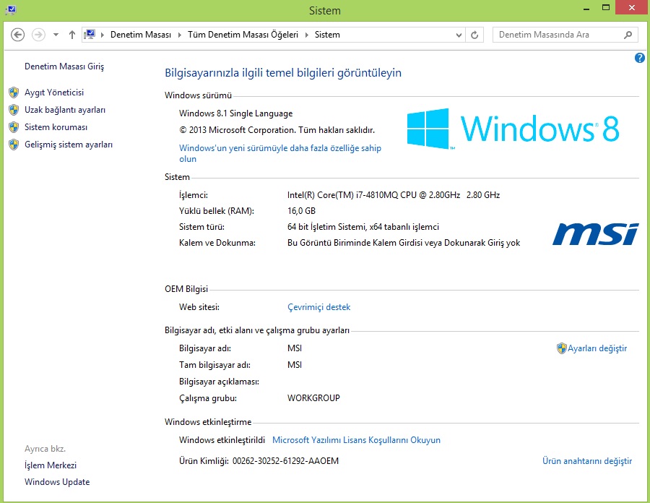650x503 pixels.
Task: Click the Windows'un yeni sürümüyle link
Action: tap(279, 153)
